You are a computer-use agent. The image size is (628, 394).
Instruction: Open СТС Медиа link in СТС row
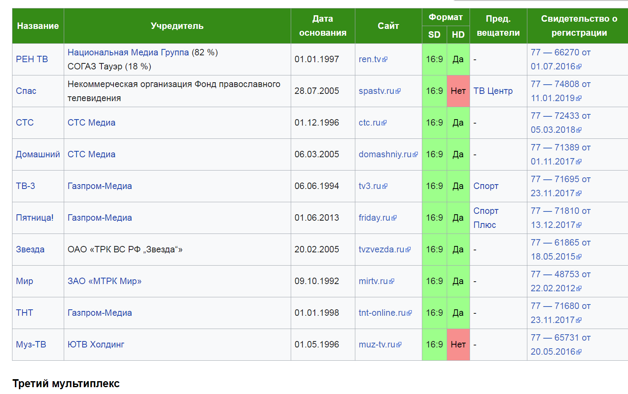91,123
